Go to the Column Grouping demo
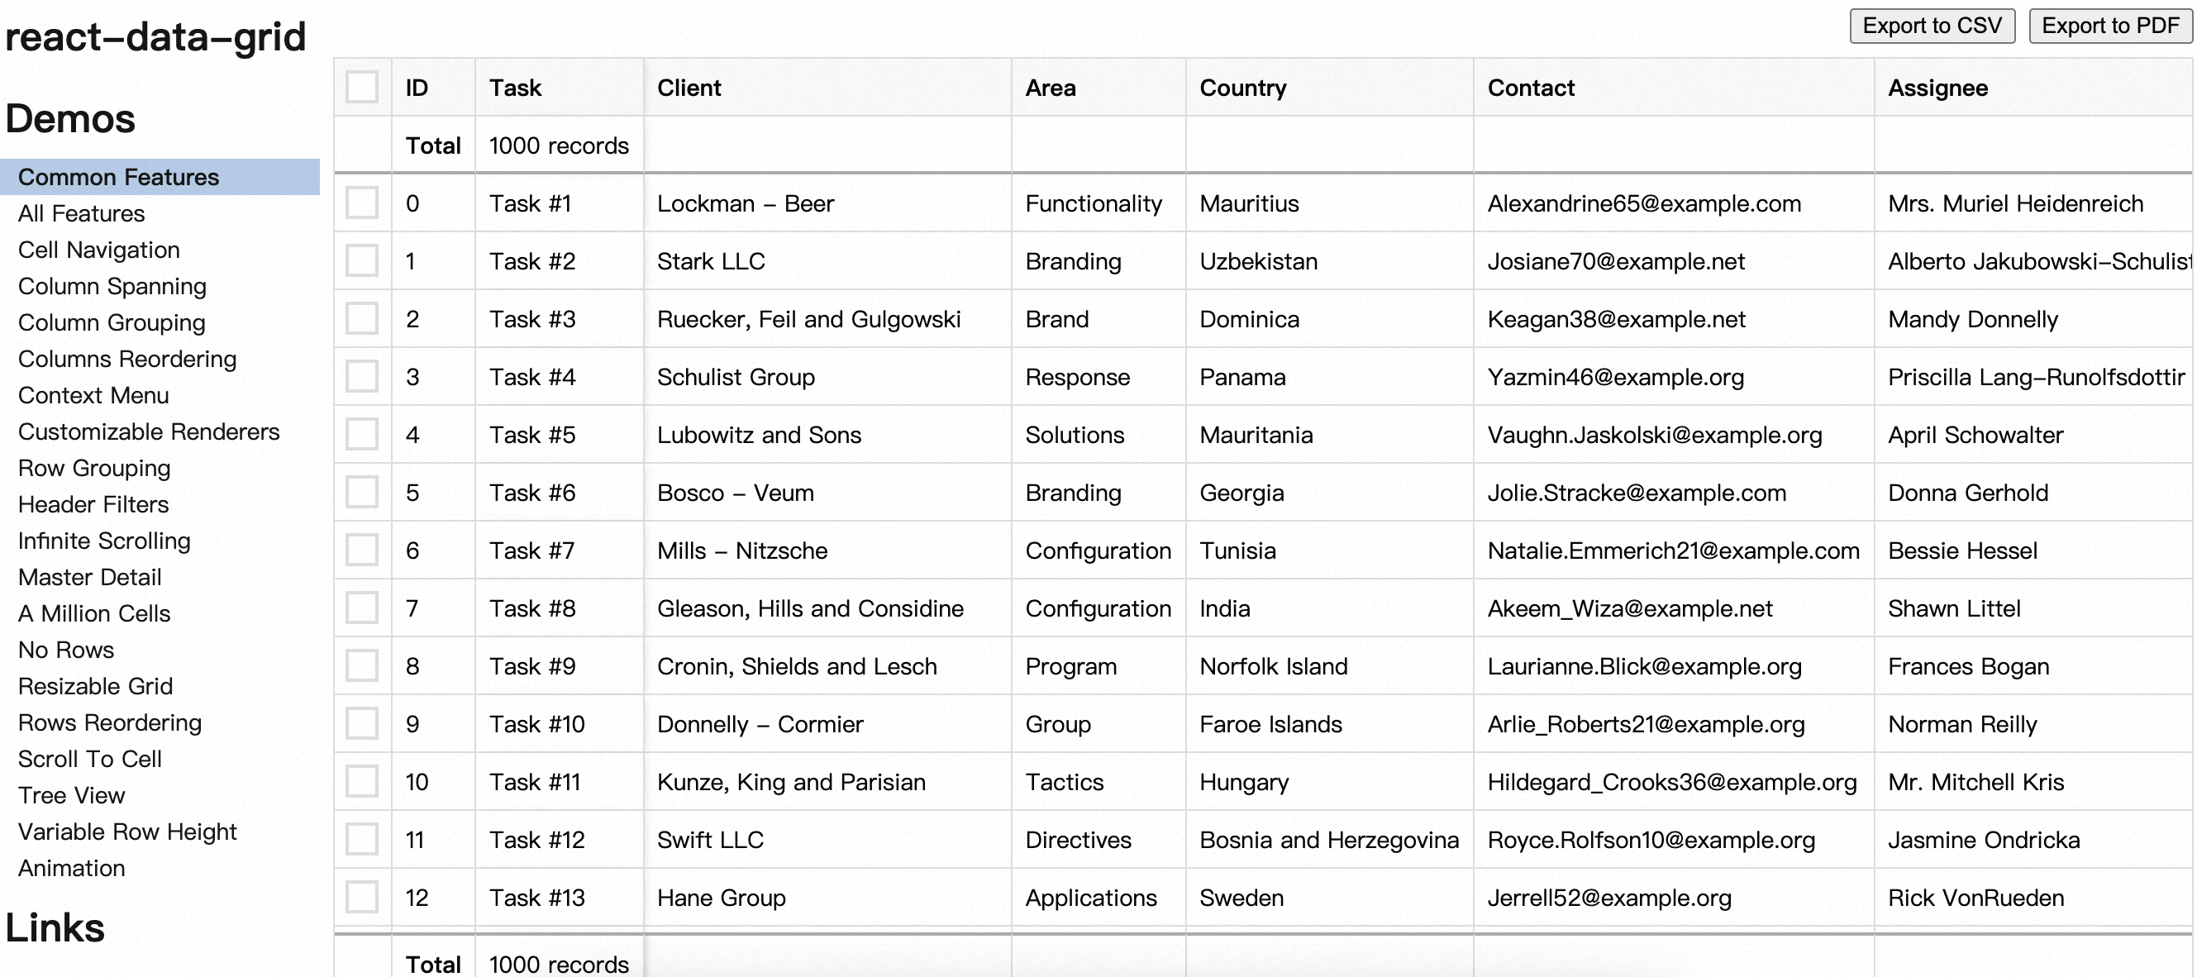This screenshot has width=2197, height=977. coord(112,322)
